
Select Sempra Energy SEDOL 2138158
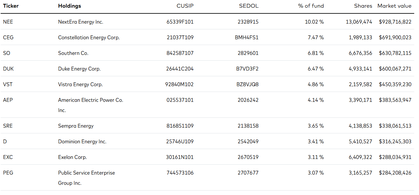point(248,126)
